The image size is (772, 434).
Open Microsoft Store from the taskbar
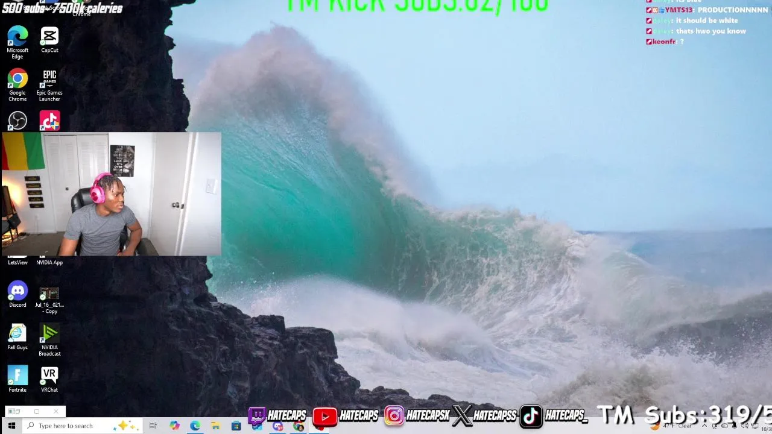tap(236, 426)
